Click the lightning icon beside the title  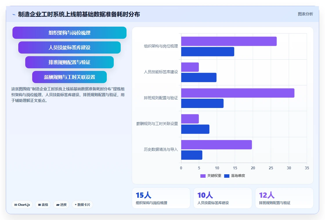(14, 14)
